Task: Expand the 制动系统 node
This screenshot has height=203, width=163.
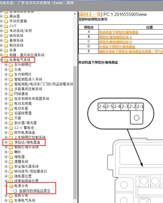Action: tap(1, 45)
